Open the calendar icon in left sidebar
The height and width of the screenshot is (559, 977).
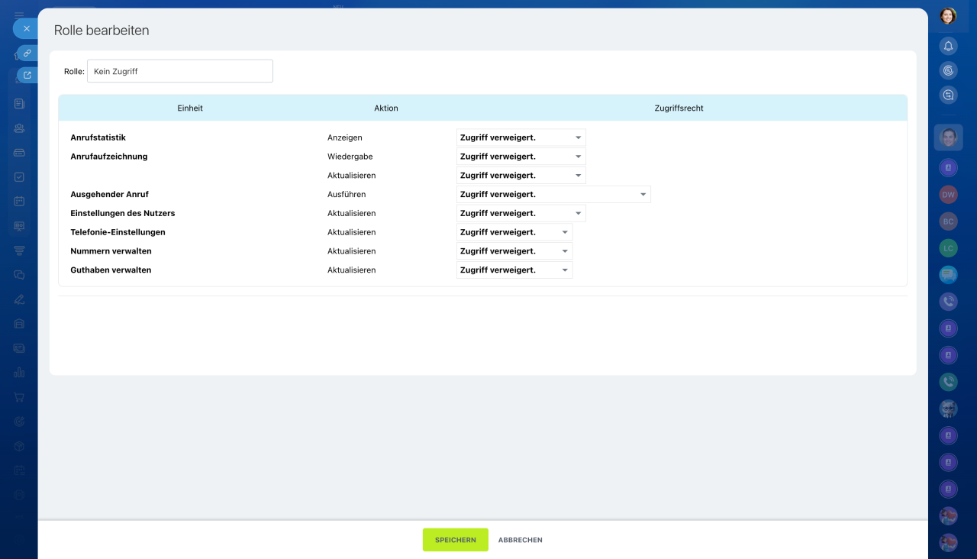(19, 202)
